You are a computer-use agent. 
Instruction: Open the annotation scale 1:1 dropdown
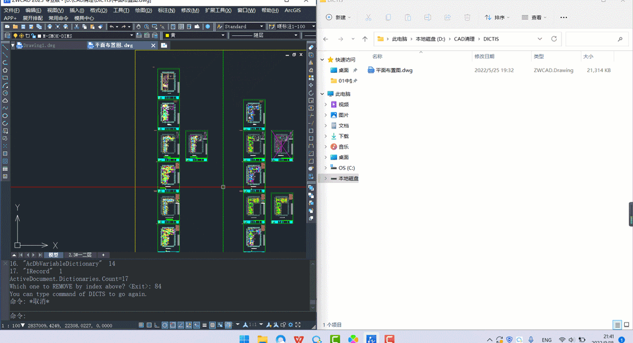261,325
